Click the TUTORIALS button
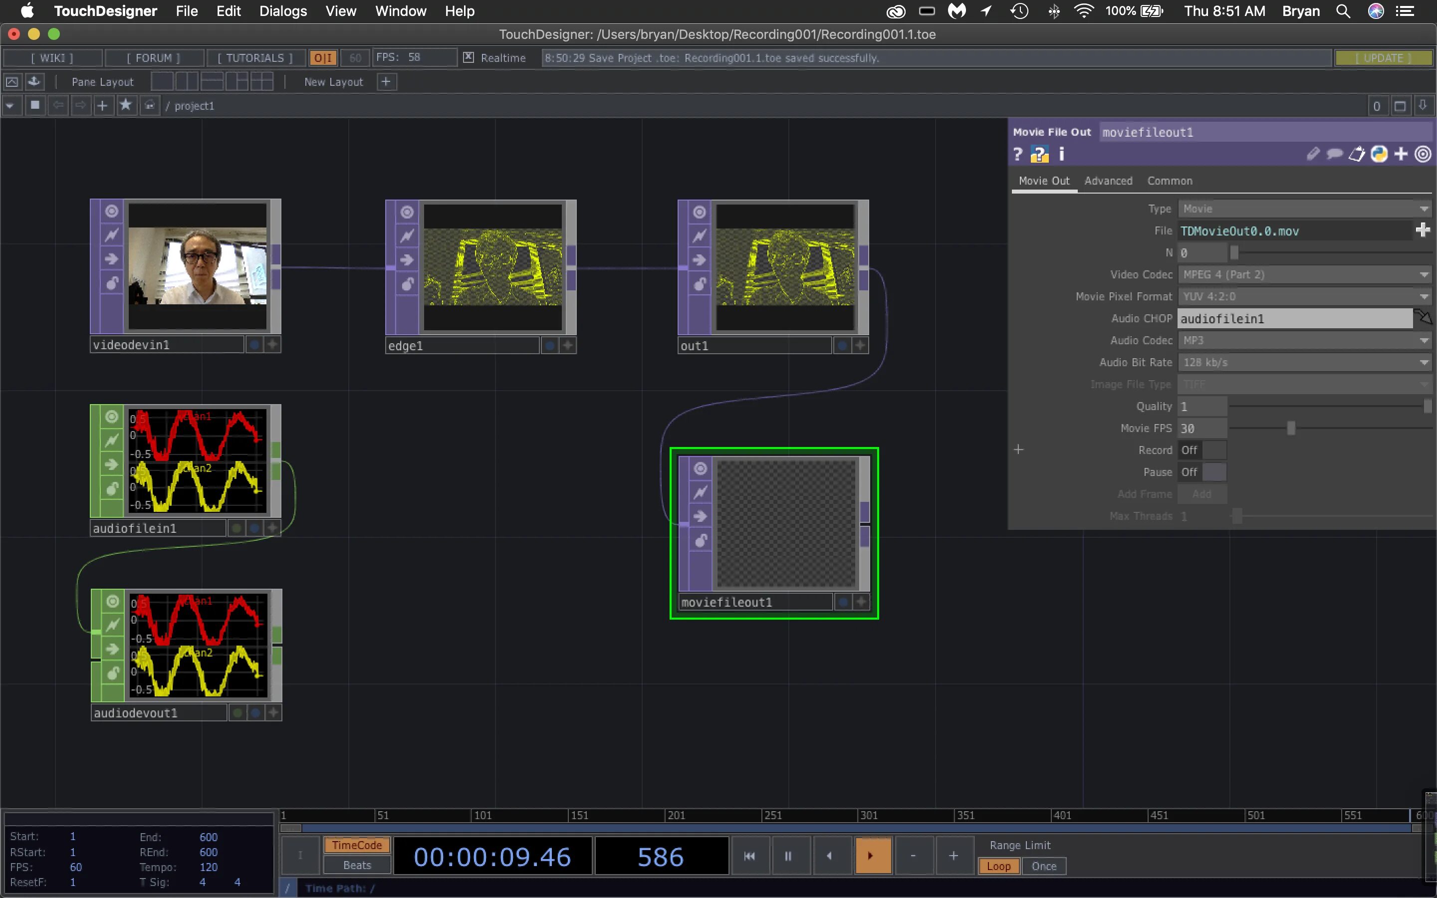This screenshot has height=898, width=1437. point(255,57)
